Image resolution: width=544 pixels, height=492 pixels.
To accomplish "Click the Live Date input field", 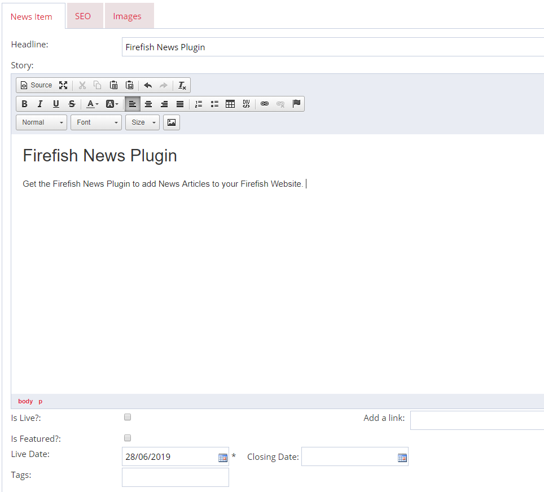I will [175, 456].
